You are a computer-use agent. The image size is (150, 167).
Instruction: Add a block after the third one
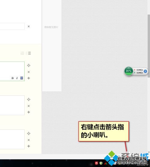pyautogui.click(x=28, y=146)
